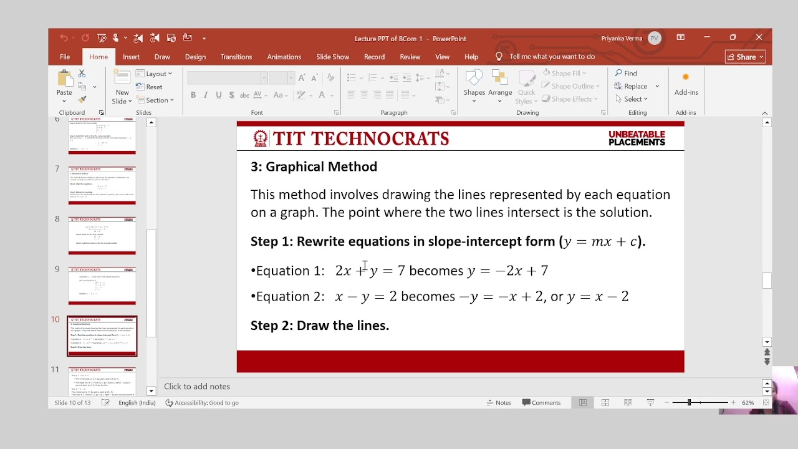Switch to the Design tab

pyautogui.click(x=195, y=57)
